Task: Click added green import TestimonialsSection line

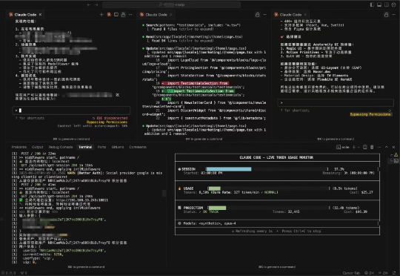Action: pos(198,91)
